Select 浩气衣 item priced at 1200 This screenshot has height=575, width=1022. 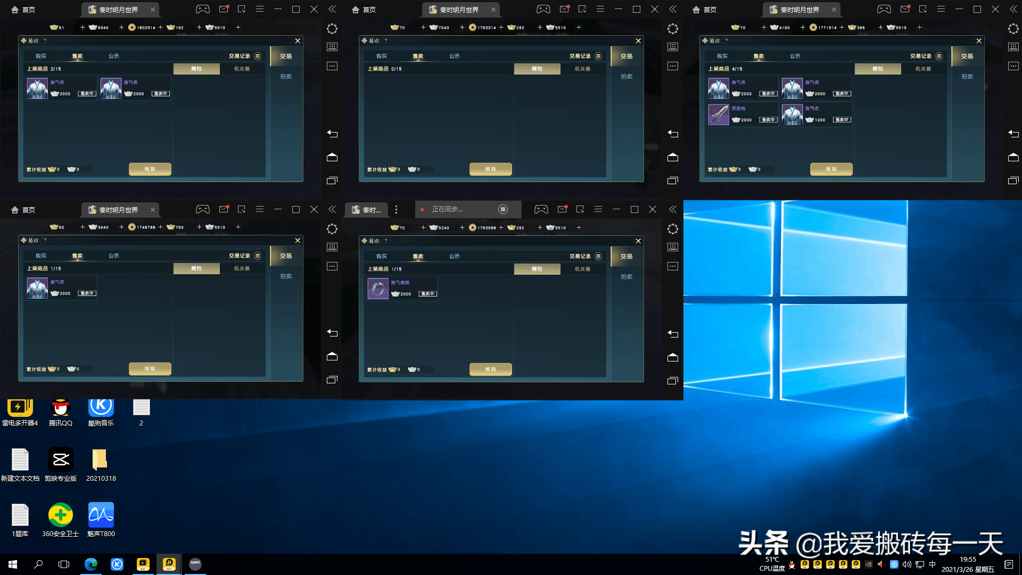click(x=792, y=114)
